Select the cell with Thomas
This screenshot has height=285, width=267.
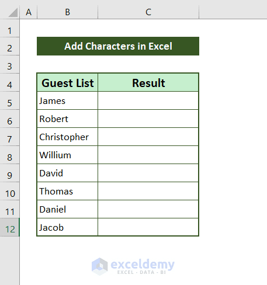click(x=67, y=191)
